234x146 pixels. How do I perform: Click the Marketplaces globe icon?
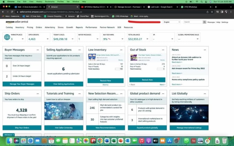7,37
